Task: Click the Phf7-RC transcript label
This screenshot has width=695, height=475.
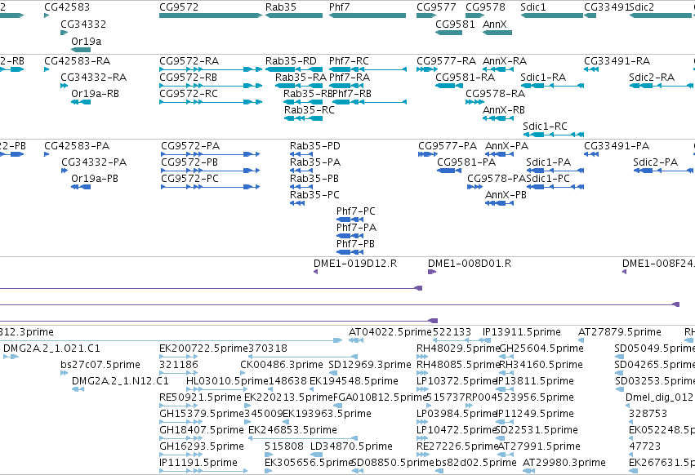Action: (x=349, y=60)
